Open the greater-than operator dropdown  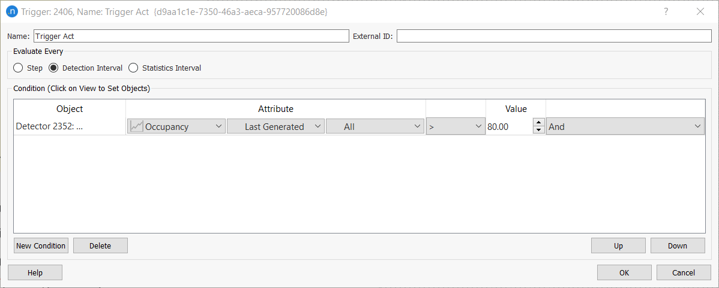tap(456, 126)
